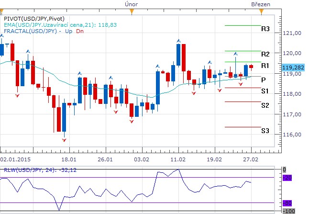The width and height of the screenshot is (309, 214).
Task: Click the S1 pivot support label
Action: [x=265, y=91]
